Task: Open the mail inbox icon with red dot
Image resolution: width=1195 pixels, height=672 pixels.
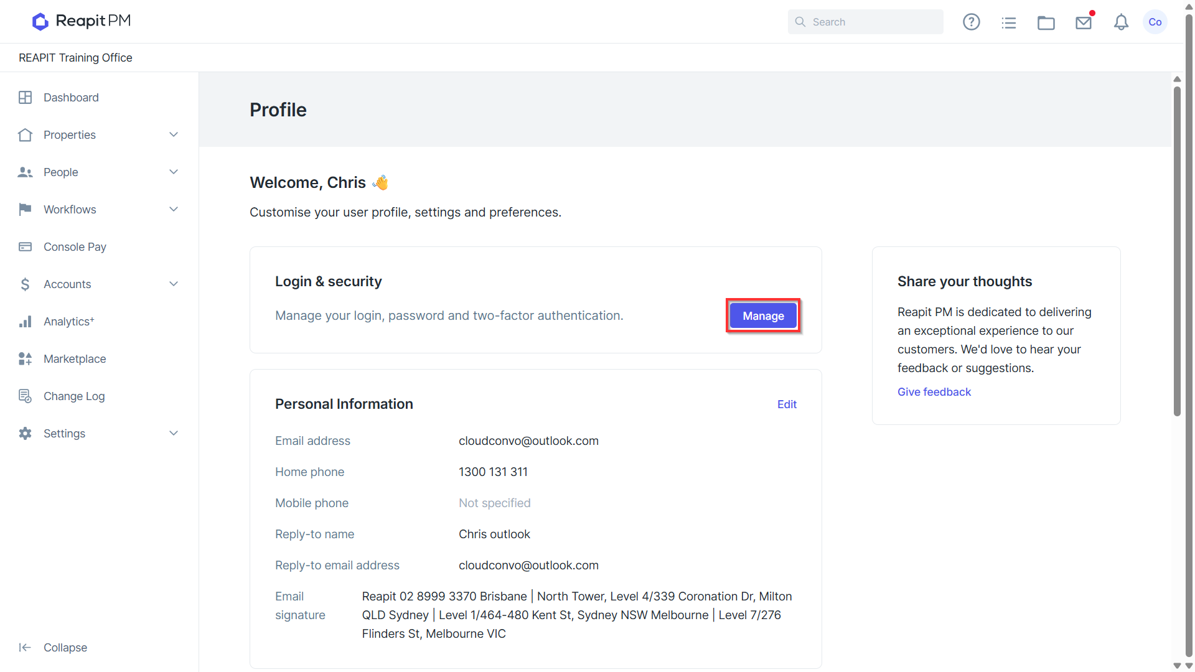Action: (x=1084, y=22)
